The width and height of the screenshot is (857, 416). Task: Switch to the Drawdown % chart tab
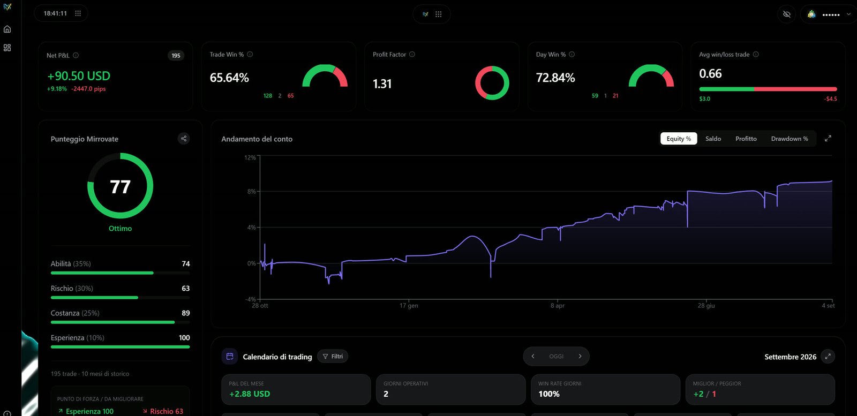[x=790, y=139]
